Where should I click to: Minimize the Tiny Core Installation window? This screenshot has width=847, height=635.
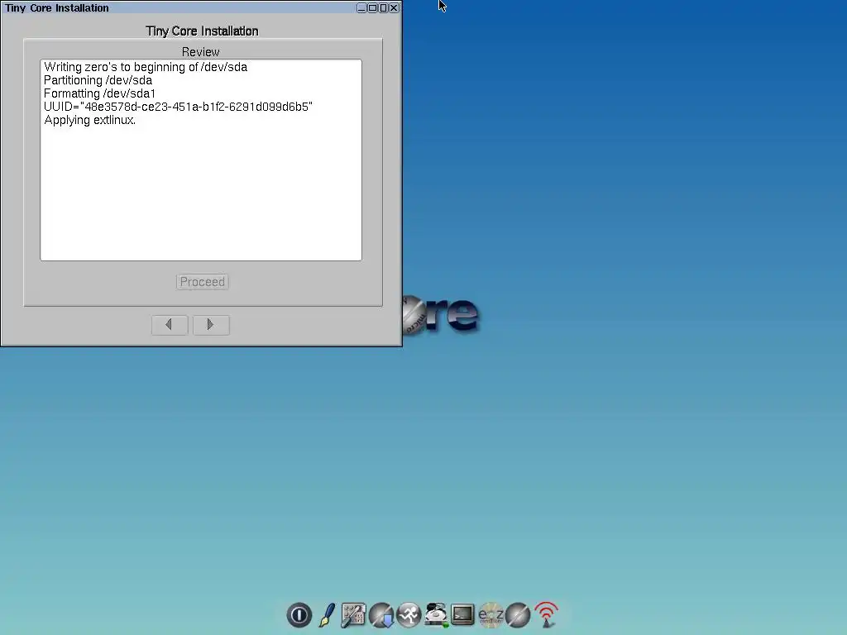(x=361, y=8)
